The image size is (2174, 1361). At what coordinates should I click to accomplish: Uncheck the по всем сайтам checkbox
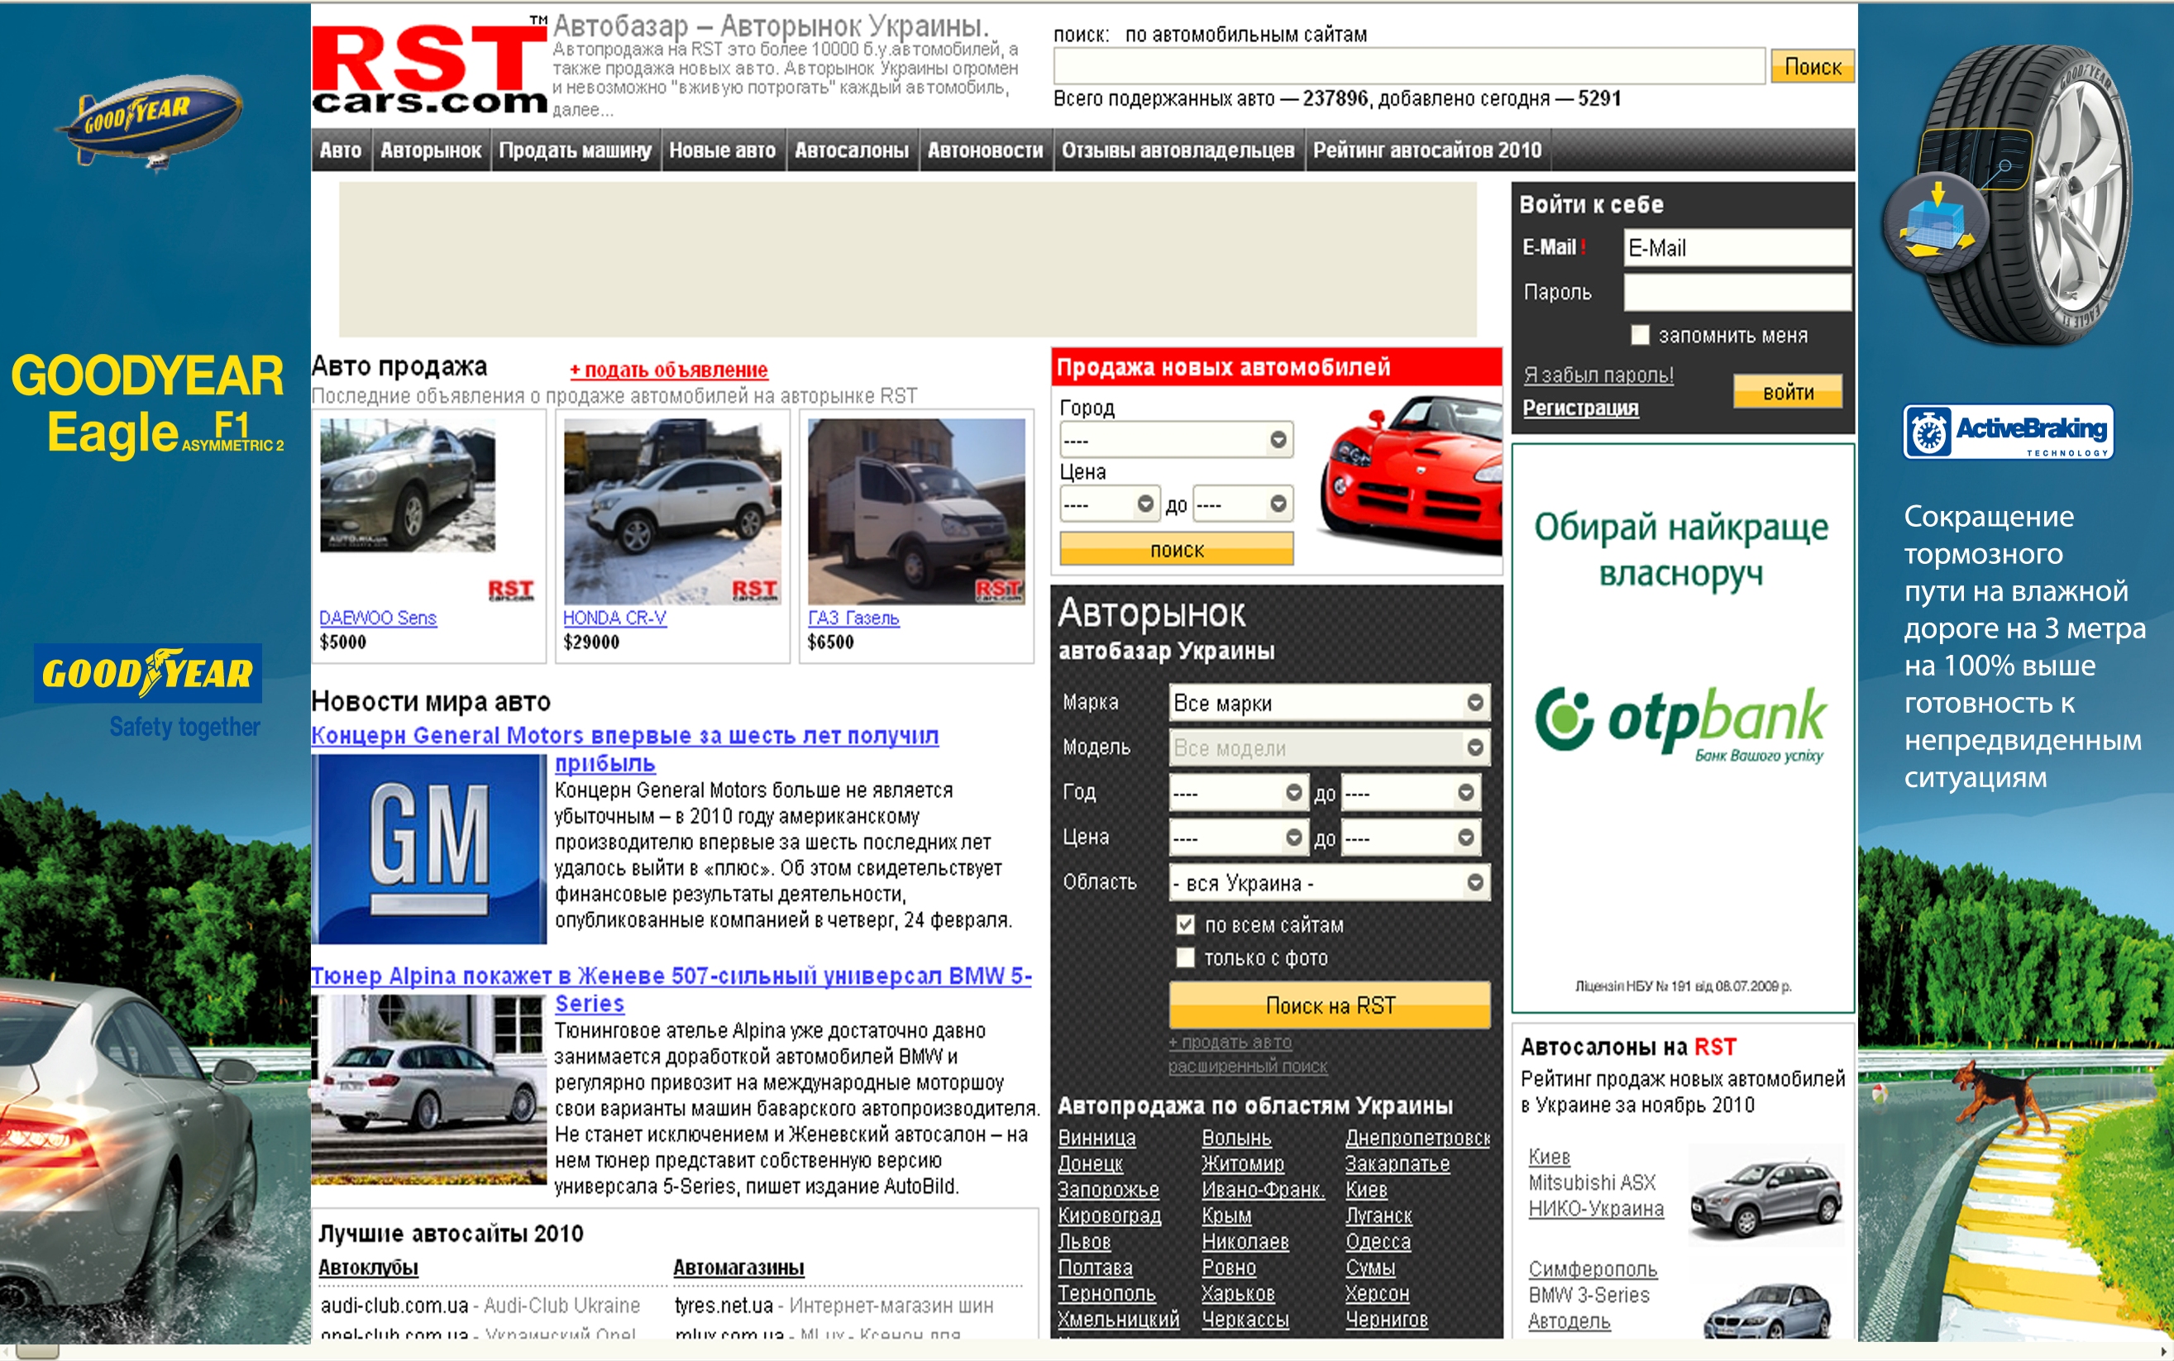[x=1186, y=924]
